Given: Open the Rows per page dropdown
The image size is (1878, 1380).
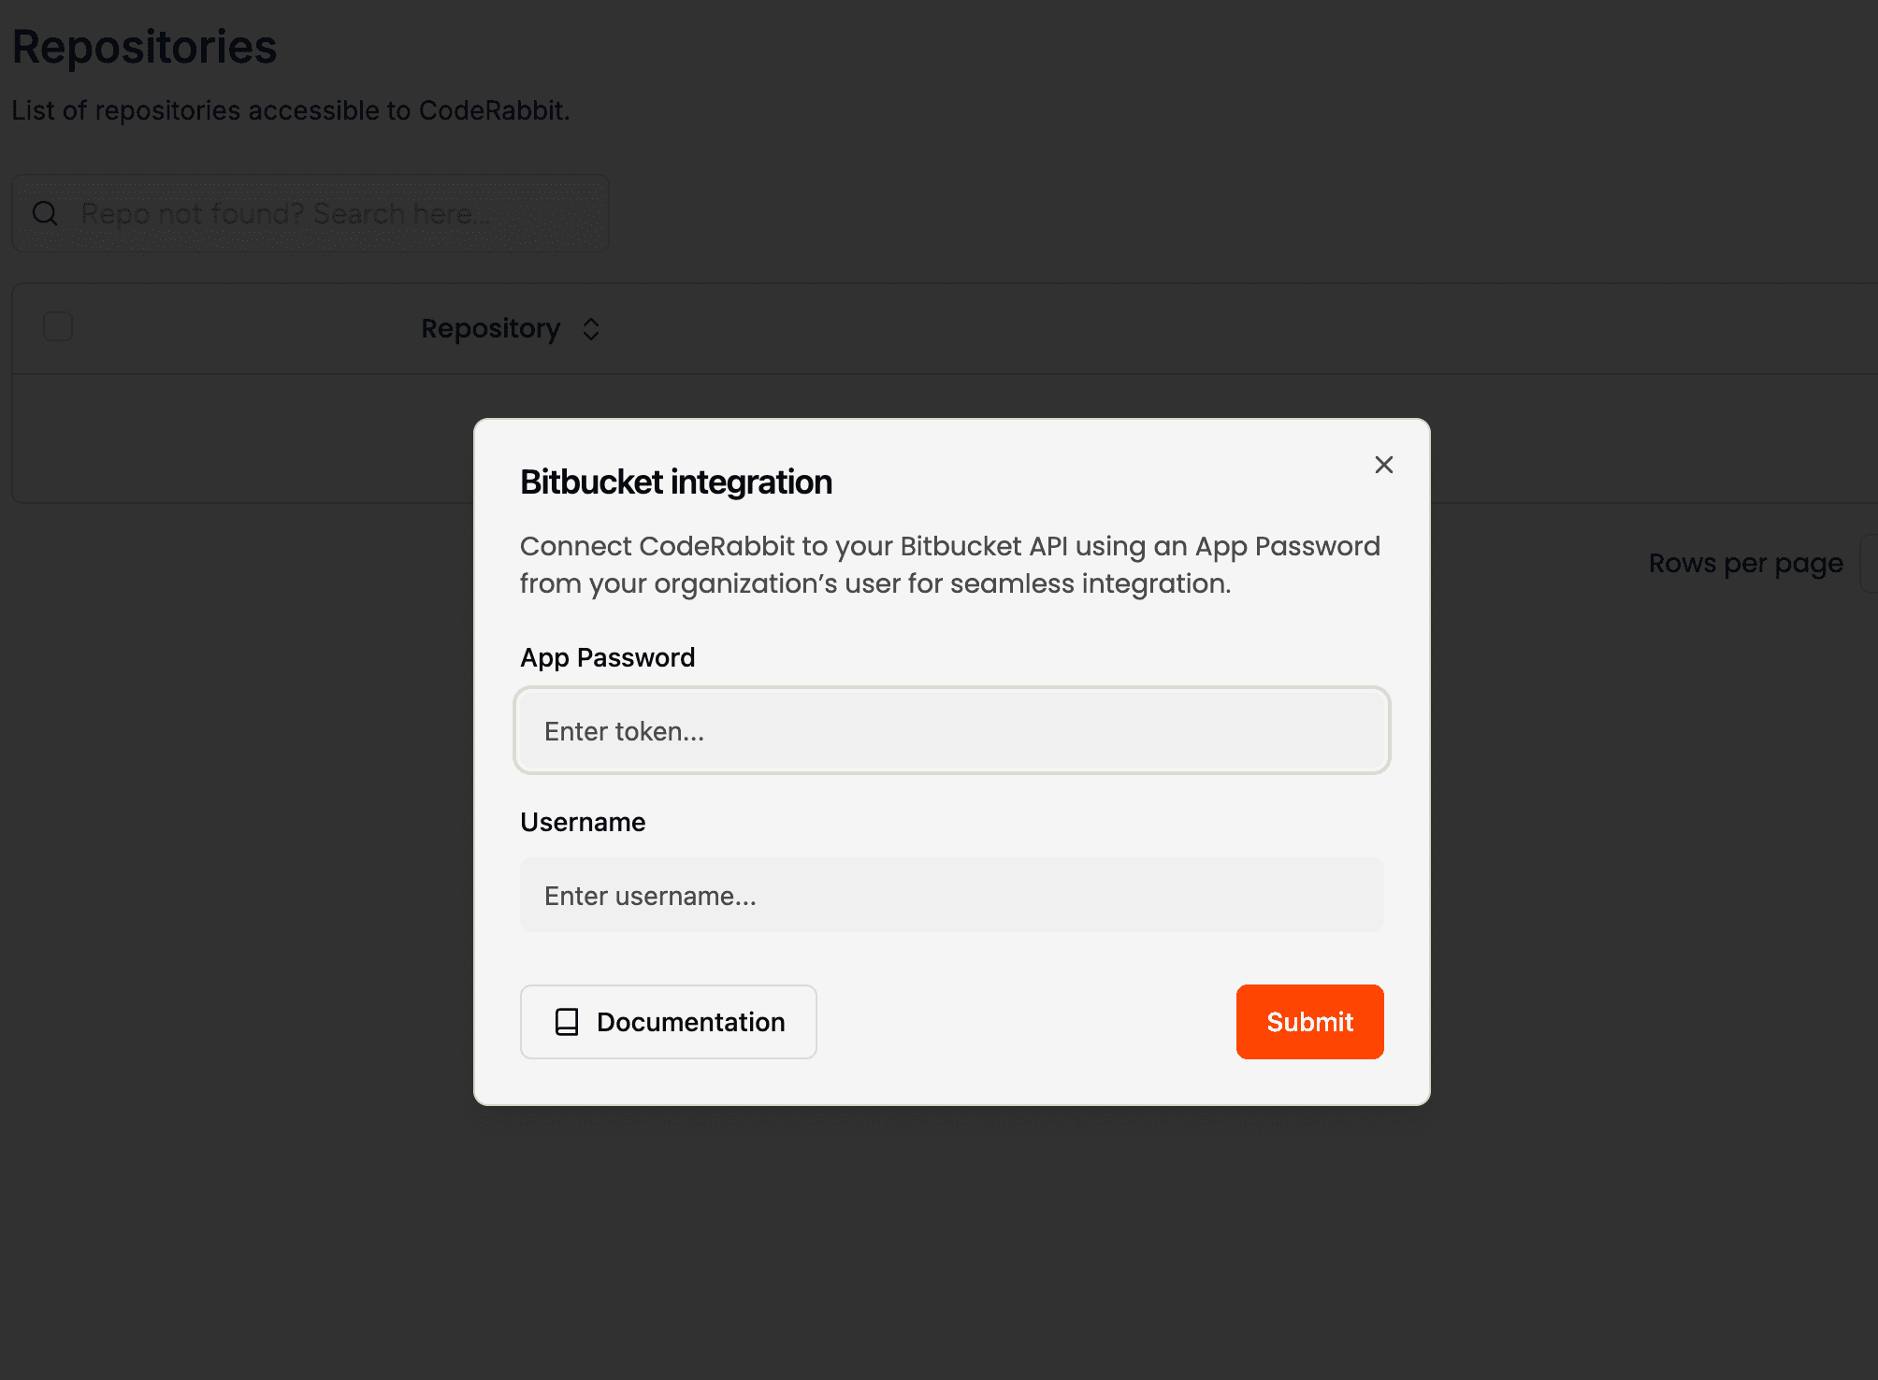Looking at the screenshot, I should point(1869,564).
